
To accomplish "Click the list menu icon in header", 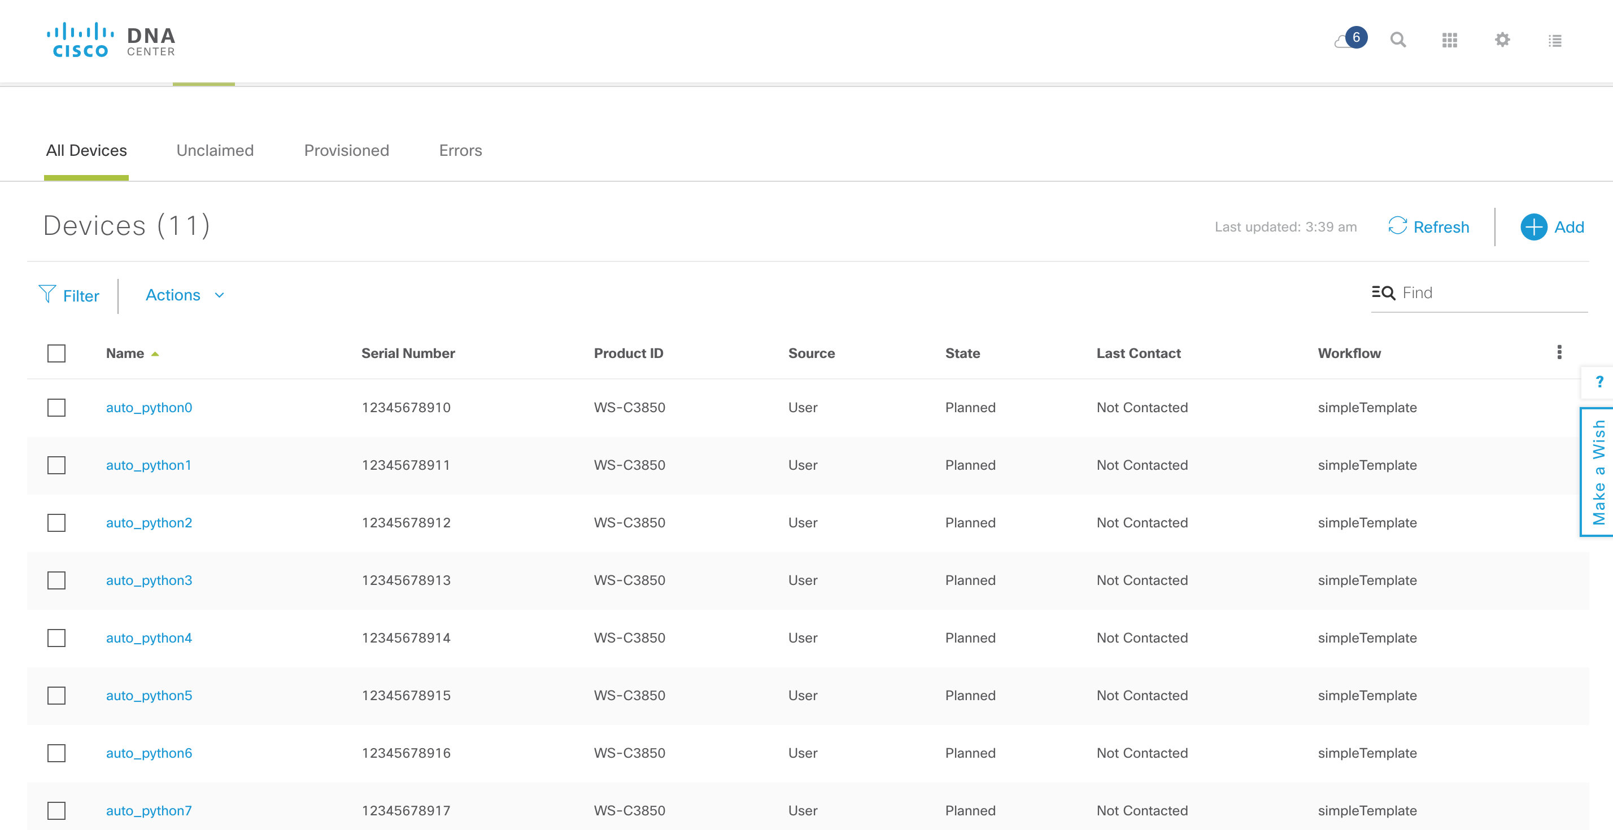I will click(x=1555, y=41).
